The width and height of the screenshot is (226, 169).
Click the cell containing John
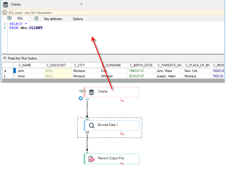[x=30, y=71]
